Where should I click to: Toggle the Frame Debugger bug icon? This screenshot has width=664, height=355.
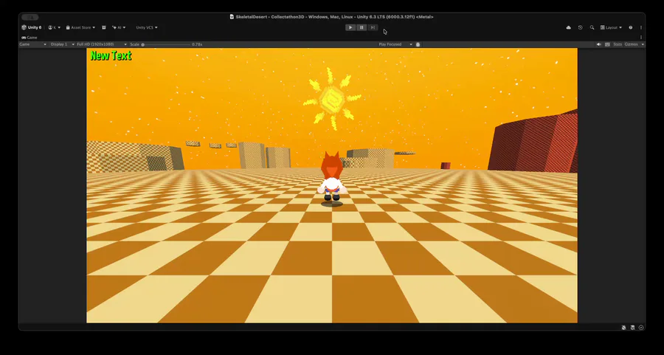[418, 44]
